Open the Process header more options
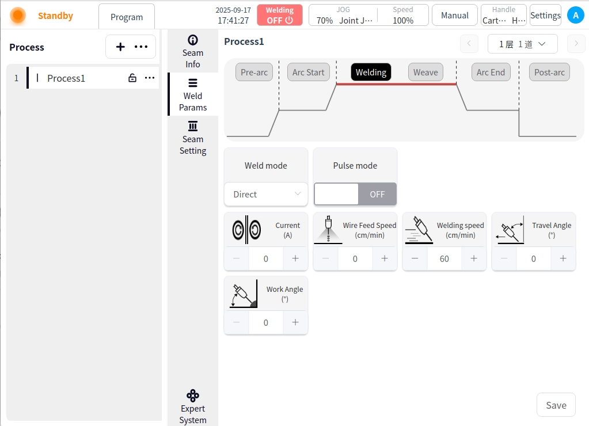The height and width of the screenshot is (426, 589). point(141,47)
